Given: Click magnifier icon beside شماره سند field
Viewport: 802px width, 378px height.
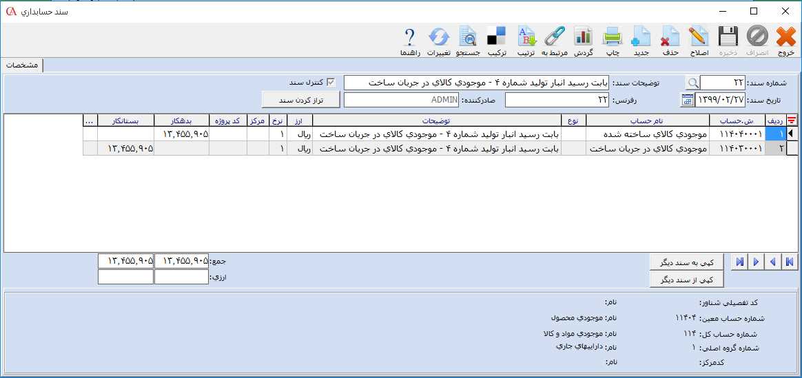Looking at the screenshot, I should (x=692, y=83).
